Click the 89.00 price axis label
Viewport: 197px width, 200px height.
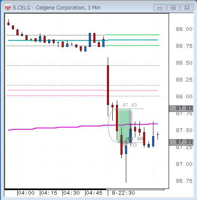(x=184, y=29)
